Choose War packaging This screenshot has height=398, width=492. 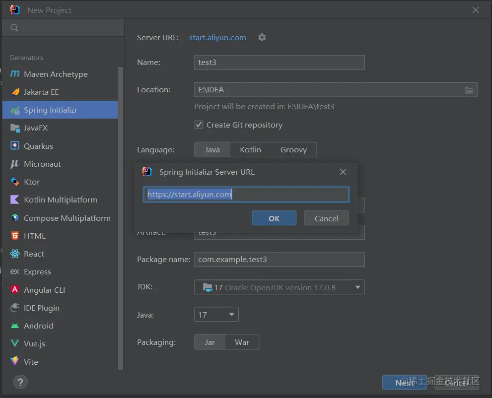pos(242,342)
